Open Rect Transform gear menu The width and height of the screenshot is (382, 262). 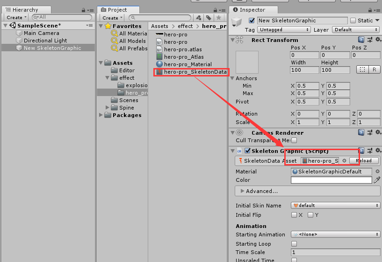[378, 40]
